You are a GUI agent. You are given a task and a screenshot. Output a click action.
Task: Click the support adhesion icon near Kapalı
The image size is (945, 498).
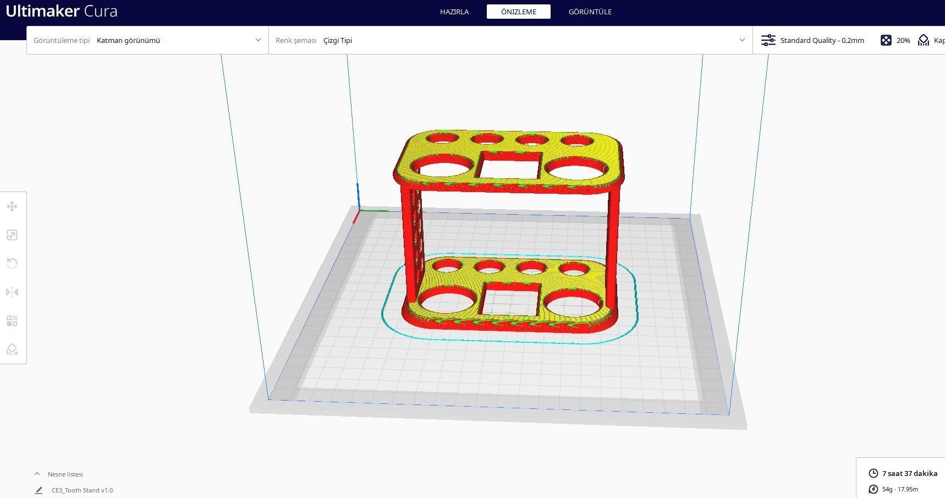[x=924, y=40]
